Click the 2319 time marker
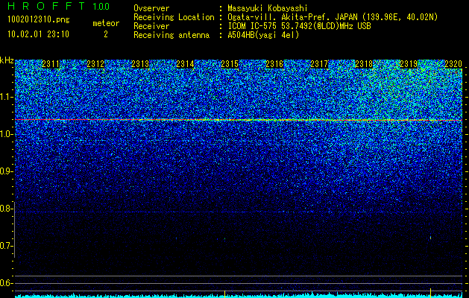469x298 pixels. coord(409,64)
